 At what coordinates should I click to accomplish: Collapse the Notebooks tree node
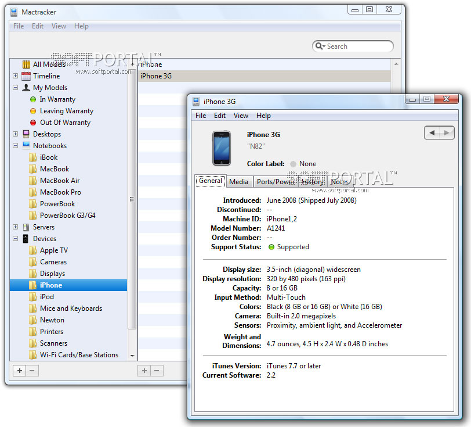15,146
